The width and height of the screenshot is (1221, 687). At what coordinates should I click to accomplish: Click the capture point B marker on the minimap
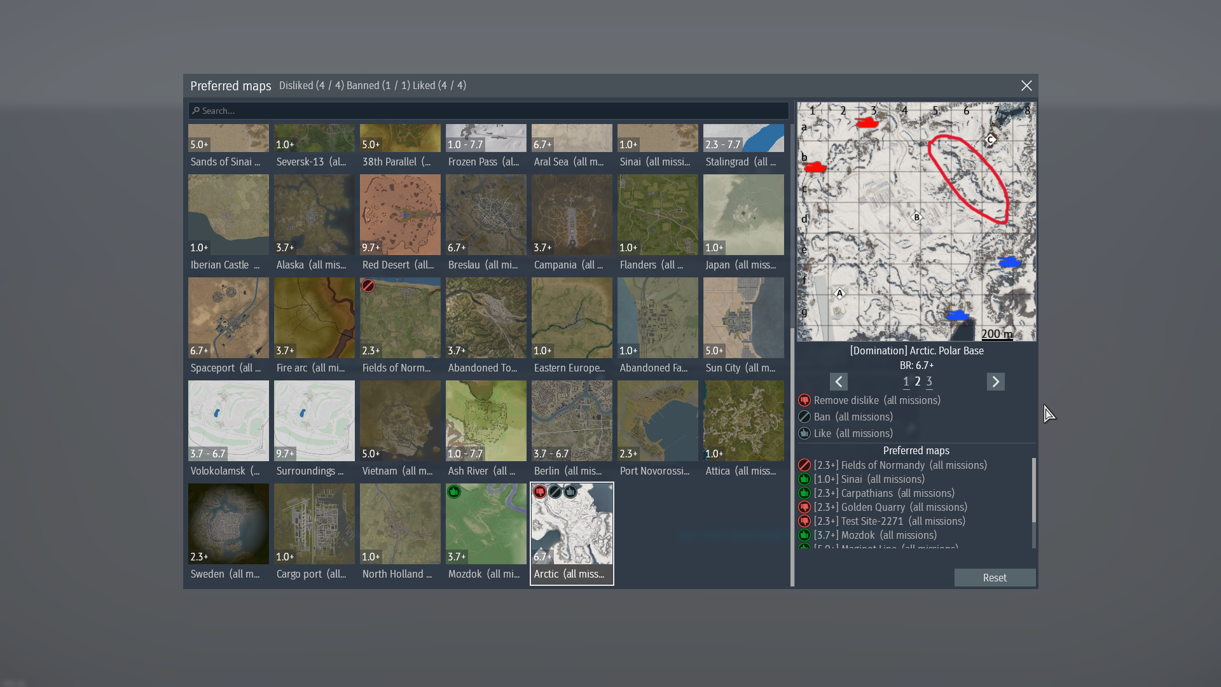click(x=916, y=218)
